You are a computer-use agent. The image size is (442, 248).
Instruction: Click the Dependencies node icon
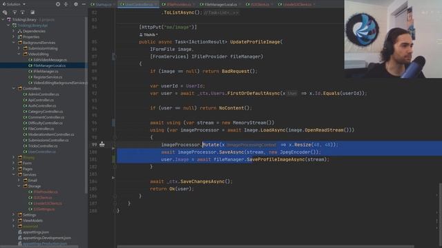20,31
